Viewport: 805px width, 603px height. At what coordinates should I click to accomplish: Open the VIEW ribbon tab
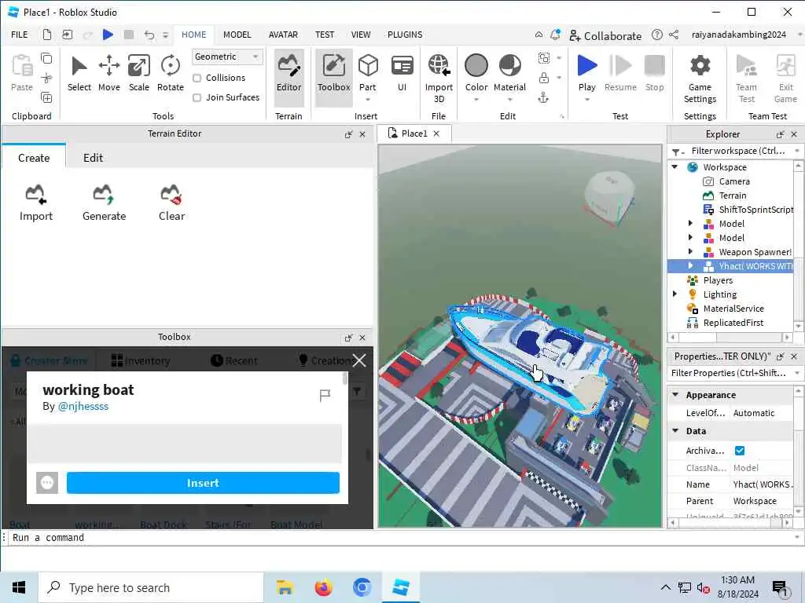pyautogui.click(x=360, y=35)
